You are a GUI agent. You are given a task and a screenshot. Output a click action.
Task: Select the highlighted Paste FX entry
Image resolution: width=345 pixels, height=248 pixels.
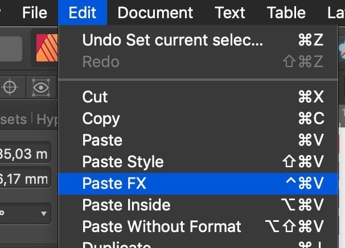[198, 183]
